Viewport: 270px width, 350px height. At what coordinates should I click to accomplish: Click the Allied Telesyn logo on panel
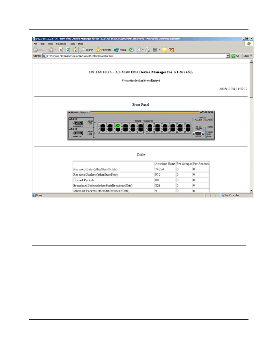pyautogui.click(x=79, y=113)
